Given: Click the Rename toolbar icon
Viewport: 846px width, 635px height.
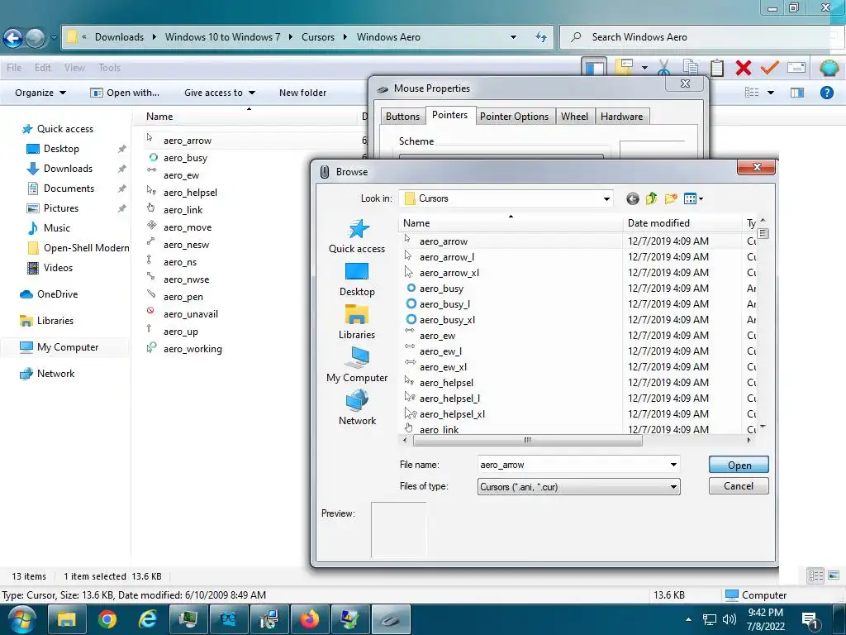Looking at the screenshot, I should [796, 68].
